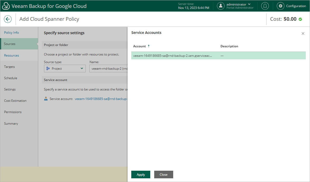Click the service account person icon
The image size is (310, 182).
(x=46, y=99)
